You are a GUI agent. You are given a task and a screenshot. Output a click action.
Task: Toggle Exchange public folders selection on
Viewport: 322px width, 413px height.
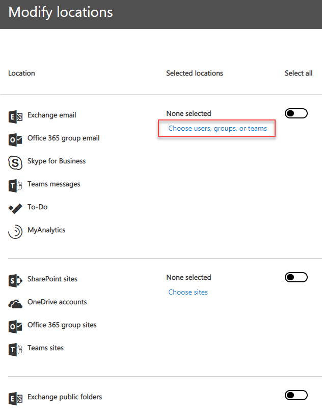[x=296, y=395]
